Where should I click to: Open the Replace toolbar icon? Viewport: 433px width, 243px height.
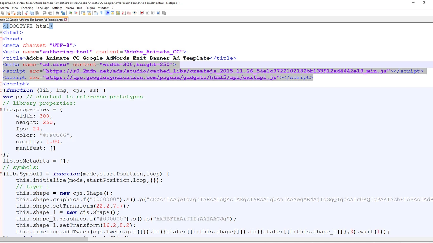tap(63, 13)
